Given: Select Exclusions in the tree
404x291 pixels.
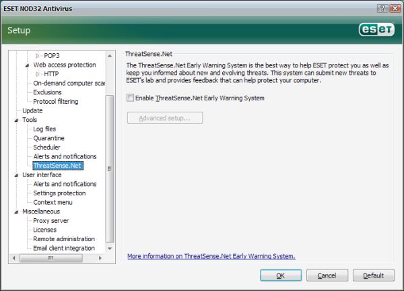Looking at the screenshot, I should pos(47,92).
